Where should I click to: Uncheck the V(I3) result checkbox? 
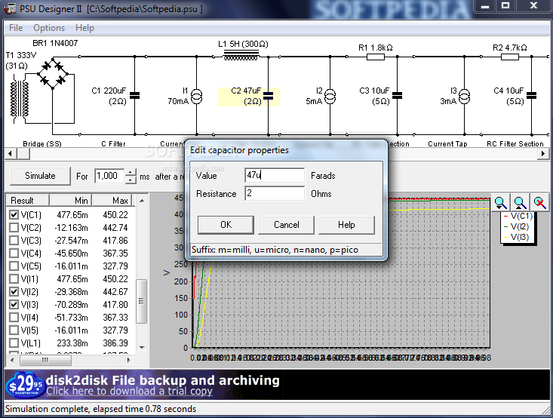click(14, 304)
